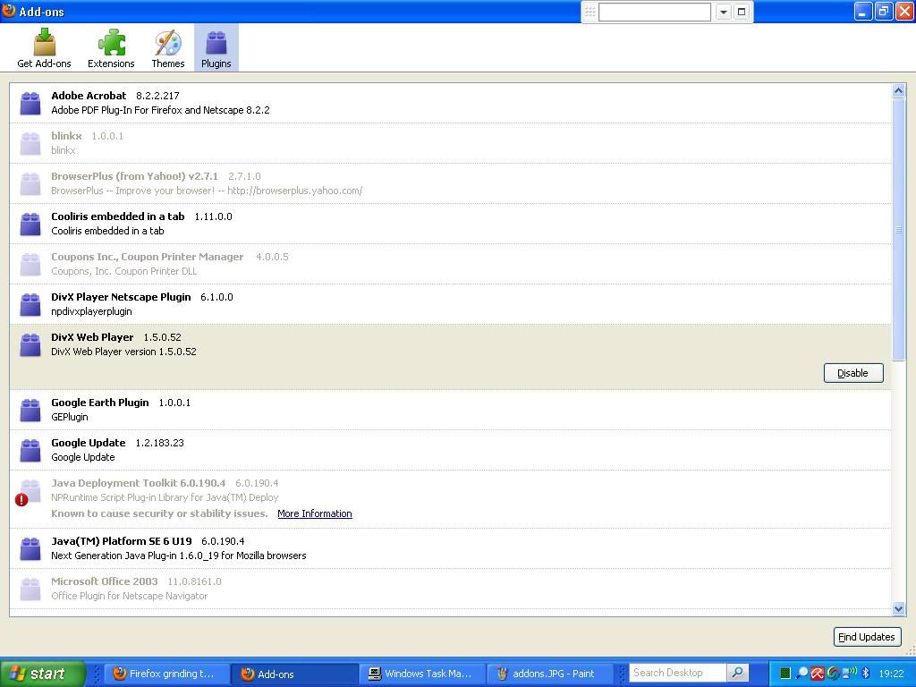Open the Themes section
This screenshot has width=916, height=687.
tap(167, 48)
